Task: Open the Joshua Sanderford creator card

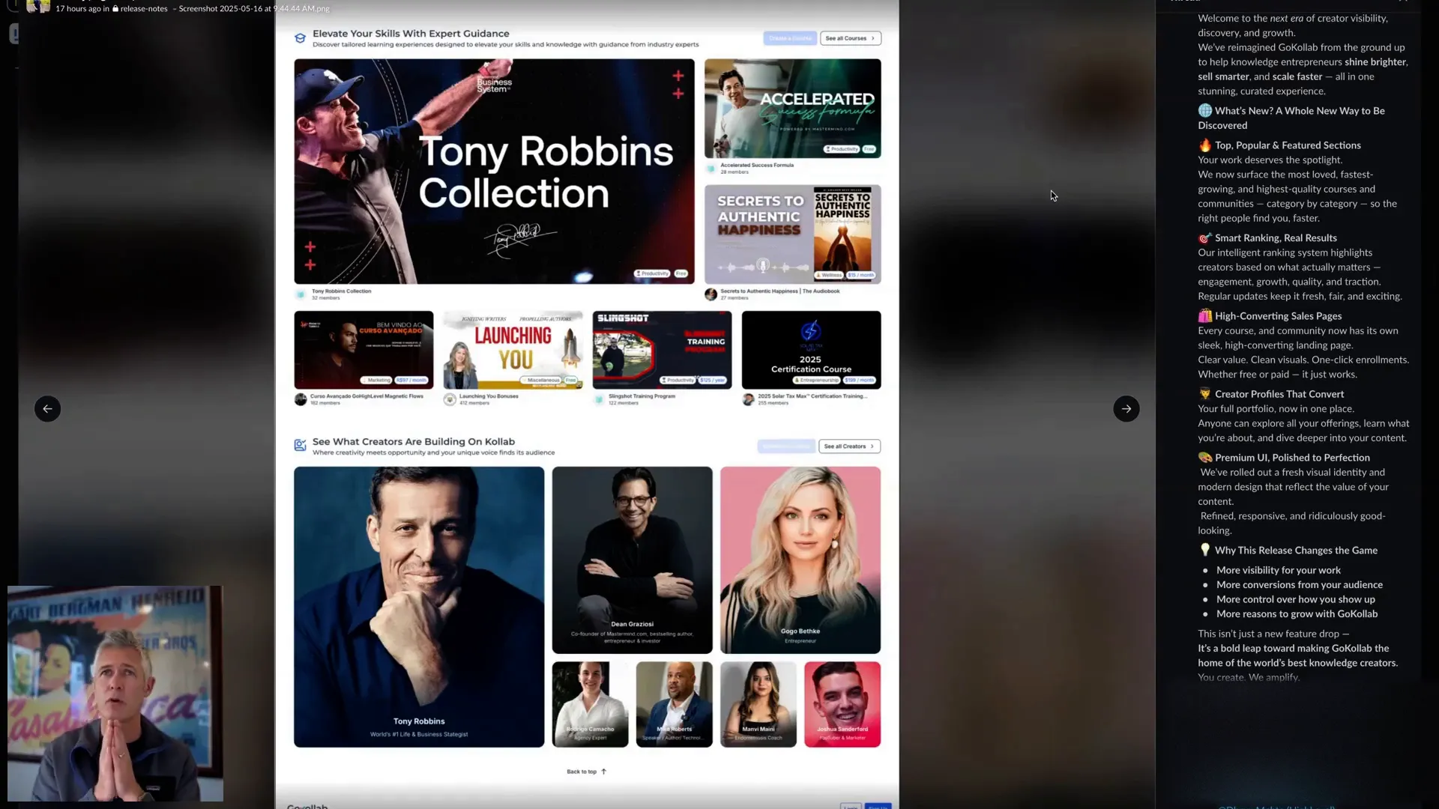Action: tap(842, 704)
